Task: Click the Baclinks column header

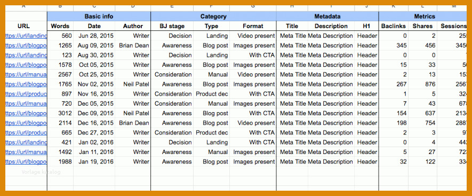Action: pyautogui.click(x=393, y=26)
